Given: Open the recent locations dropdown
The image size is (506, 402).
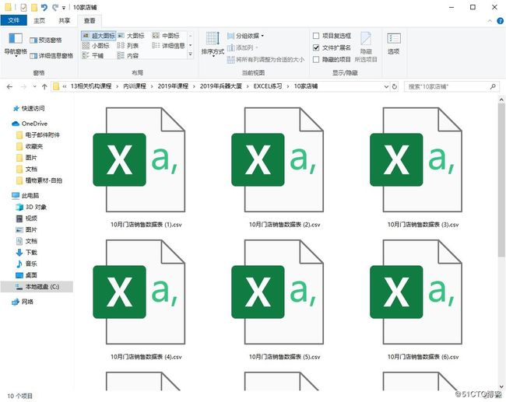Looking at the screenshot, I should (x=34, y=86).
